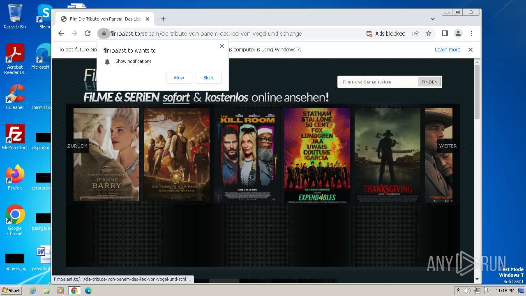Open Microsoft Edge in taskbar
Image resolution: width=526 pixels, height=296 pixels.
(88, 291)
